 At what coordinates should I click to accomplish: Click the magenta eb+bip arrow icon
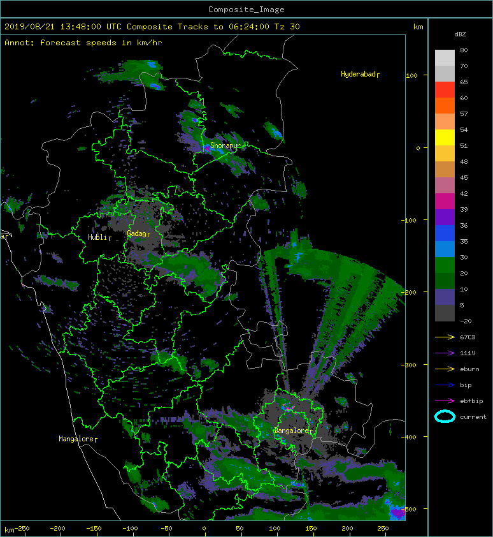tap(445, 401)
